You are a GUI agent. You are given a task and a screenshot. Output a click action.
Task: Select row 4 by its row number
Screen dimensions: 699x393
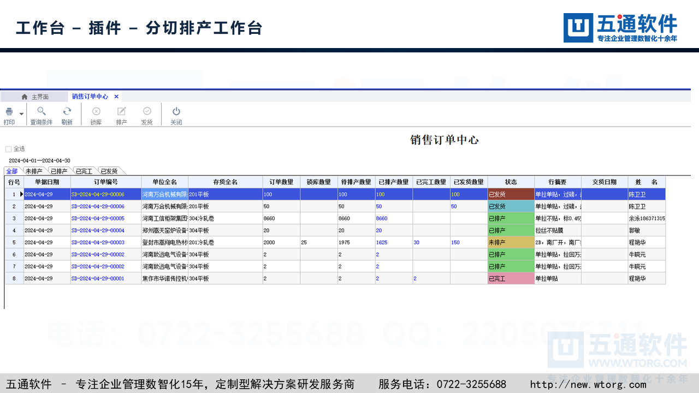[x=14, y=230]
